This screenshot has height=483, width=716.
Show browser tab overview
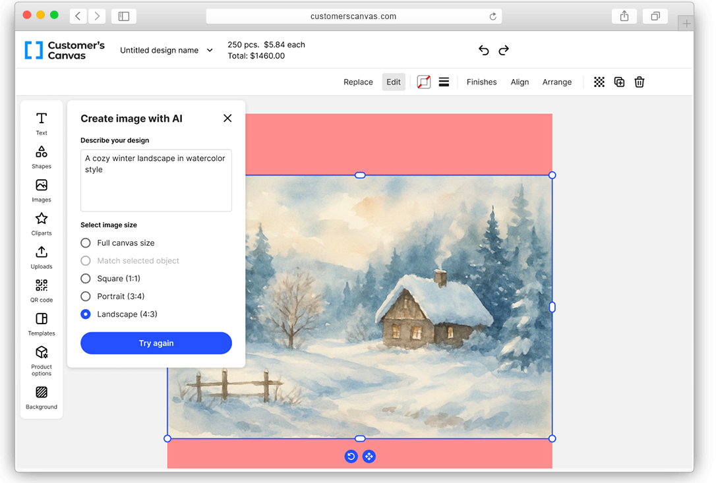(x=655, y=16)
